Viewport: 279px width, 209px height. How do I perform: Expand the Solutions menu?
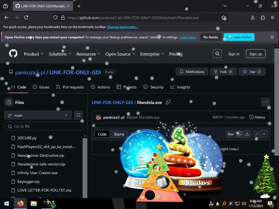pos(60,54)
